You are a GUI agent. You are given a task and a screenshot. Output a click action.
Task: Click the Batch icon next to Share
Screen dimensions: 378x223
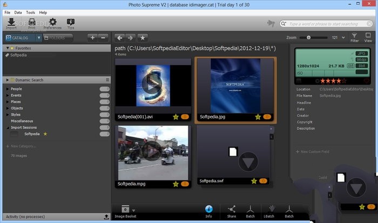click(x=250, y=212)
